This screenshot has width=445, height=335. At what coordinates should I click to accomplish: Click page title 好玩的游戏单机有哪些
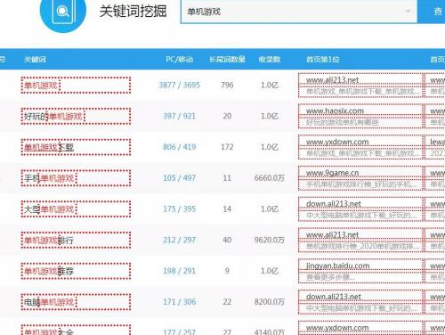click(x=343, y=122)
